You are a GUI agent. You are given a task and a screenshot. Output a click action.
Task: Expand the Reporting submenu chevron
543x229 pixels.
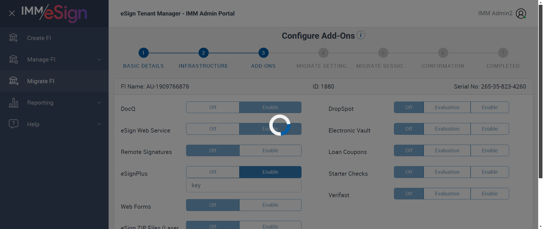pos(99,103)
